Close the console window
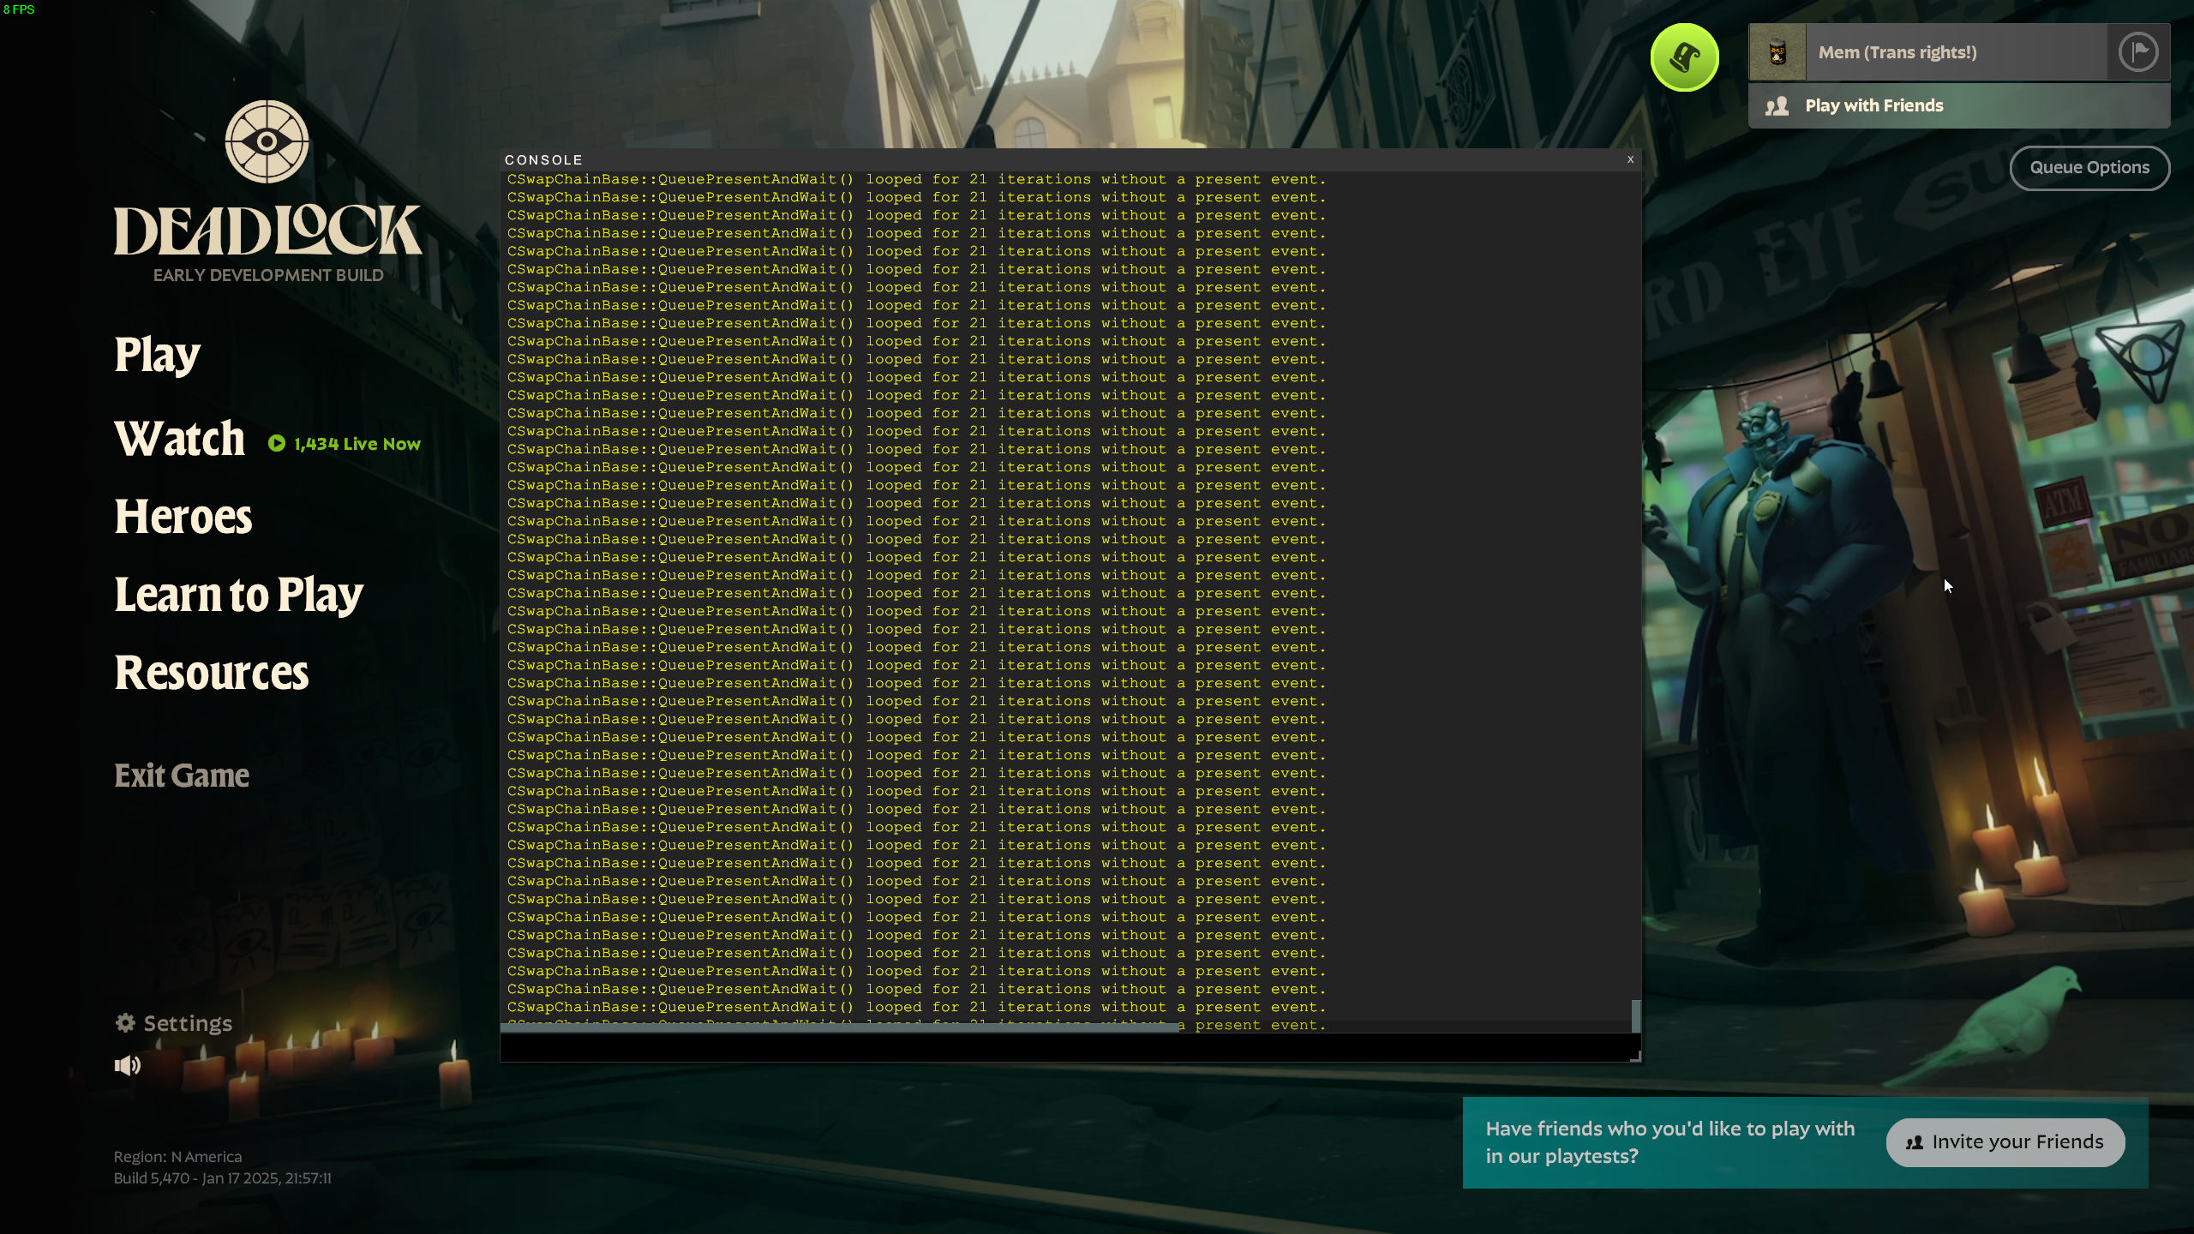The image size is (2194, 1234). tap(1630, 159)
